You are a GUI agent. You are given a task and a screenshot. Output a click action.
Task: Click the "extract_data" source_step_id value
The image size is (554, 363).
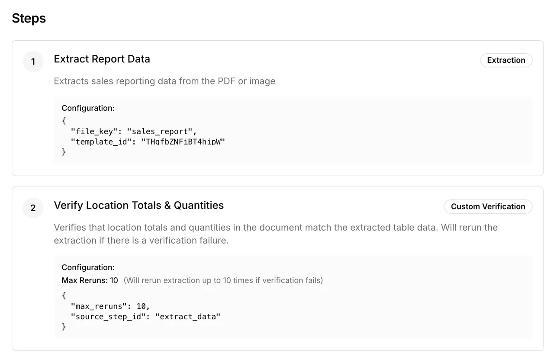[188, 317]
